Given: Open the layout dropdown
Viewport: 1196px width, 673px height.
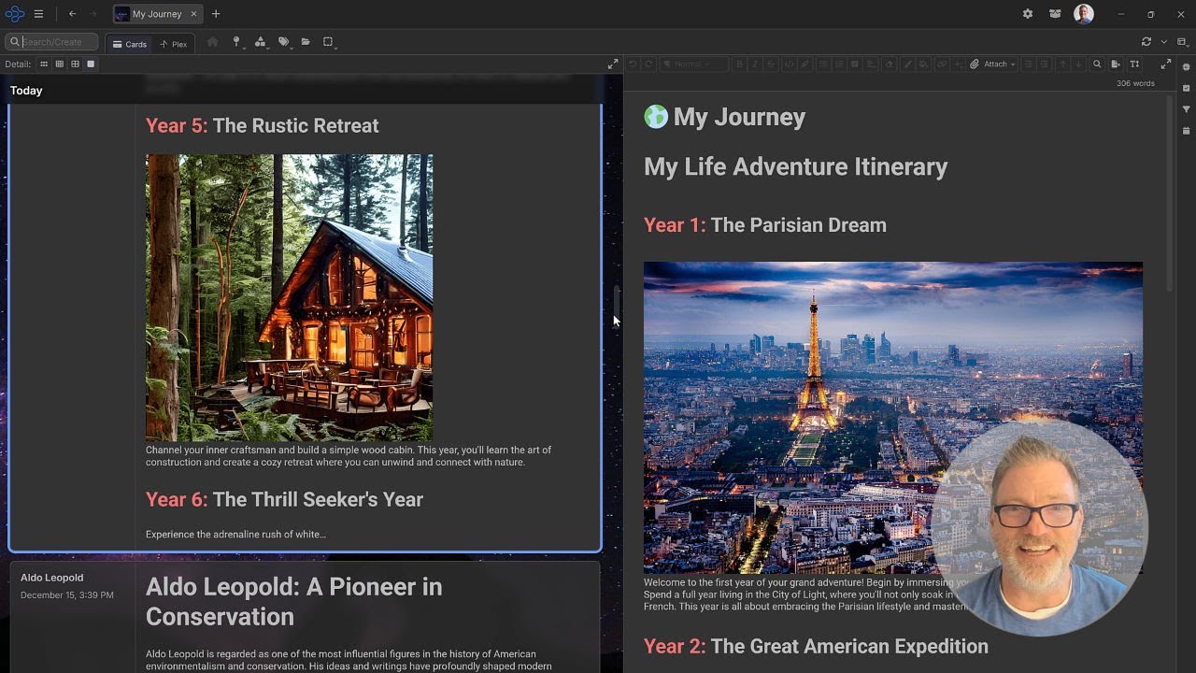Looking at the screenshot, I should [x=1182, y=42].
